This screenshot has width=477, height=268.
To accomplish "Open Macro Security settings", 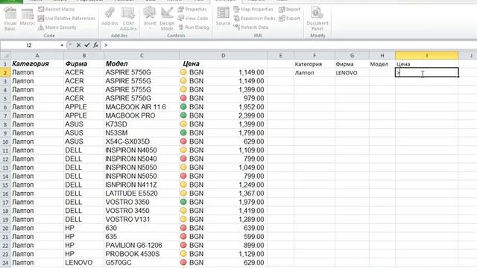I will point(57,28).
